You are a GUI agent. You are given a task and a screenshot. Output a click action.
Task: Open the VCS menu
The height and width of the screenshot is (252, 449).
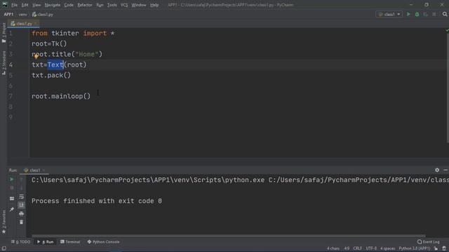tap(124, 5)
